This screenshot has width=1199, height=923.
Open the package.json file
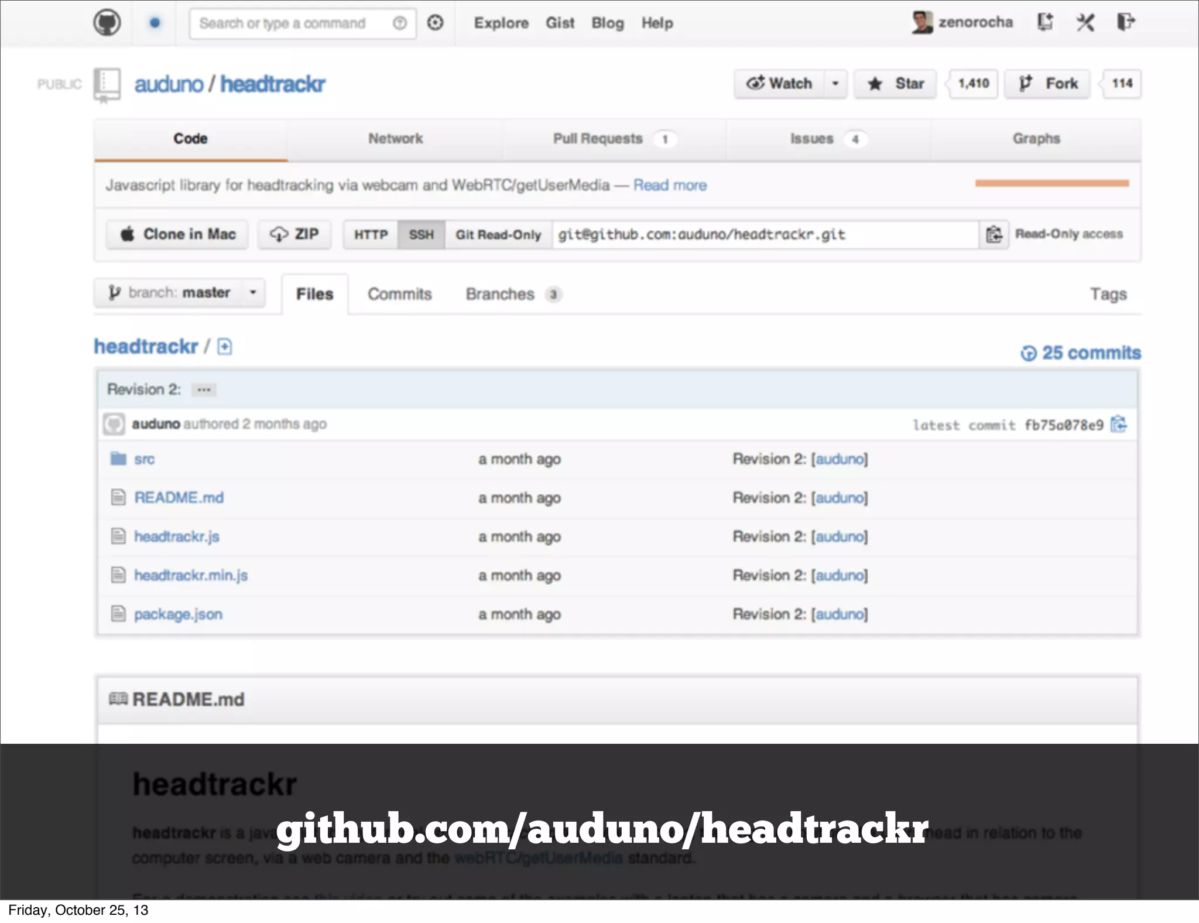(178, 614)
